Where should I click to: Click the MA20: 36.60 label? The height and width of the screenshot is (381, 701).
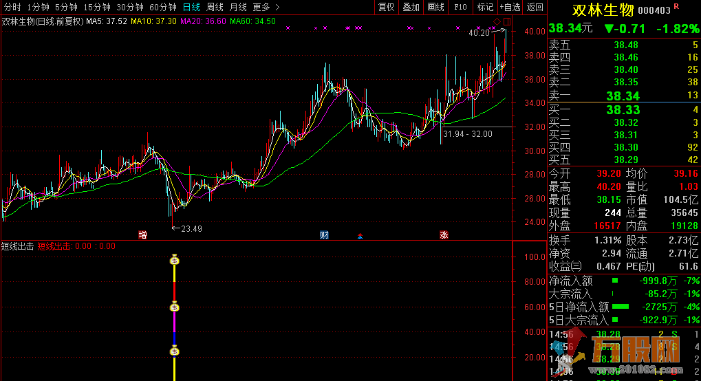coord(203,21)
